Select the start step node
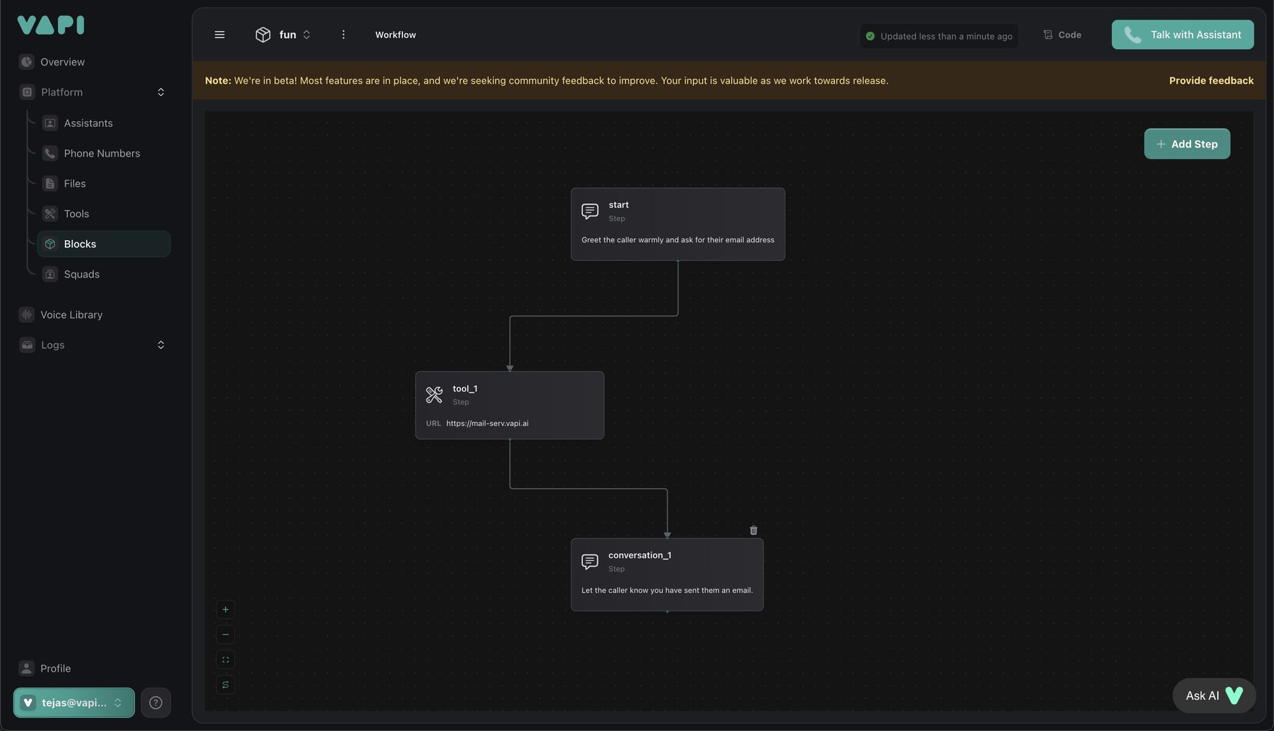Image resolution: width=1274 pixels, height=731 pixels. [678, 224]
